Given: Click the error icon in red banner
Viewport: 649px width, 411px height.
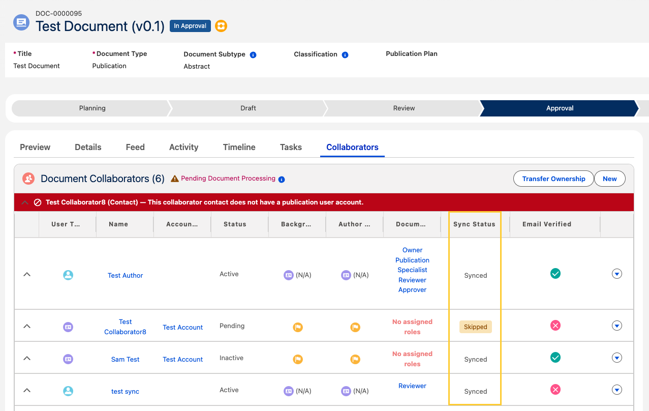Looking at the screenshot, I should [x=38, y=202].
